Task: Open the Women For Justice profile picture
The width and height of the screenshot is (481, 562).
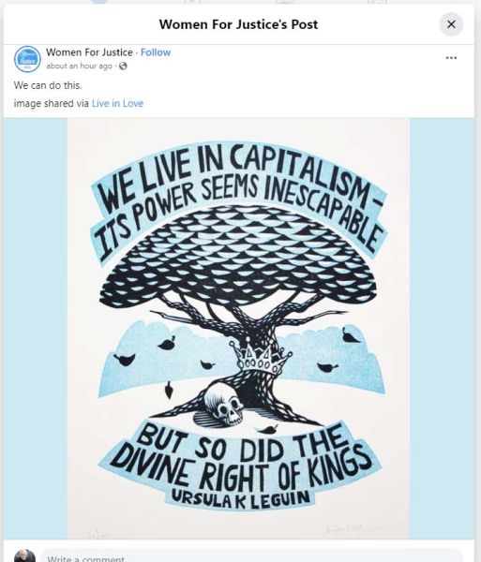Action: pos(27,59)
